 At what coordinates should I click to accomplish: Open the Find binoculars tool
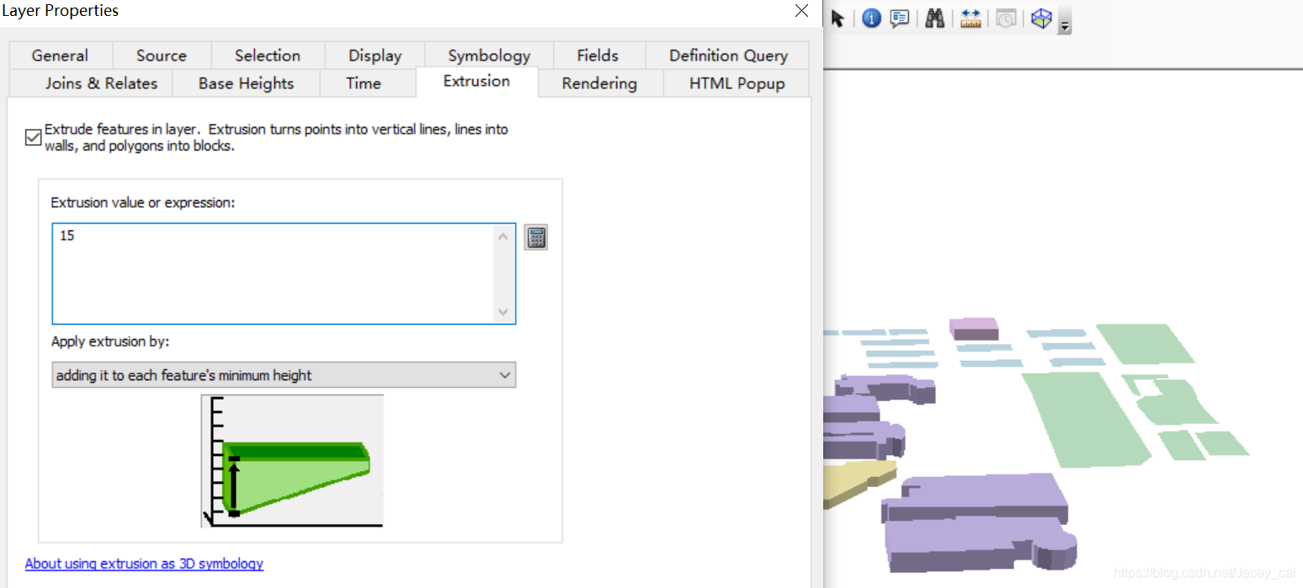tap(934, 19)
